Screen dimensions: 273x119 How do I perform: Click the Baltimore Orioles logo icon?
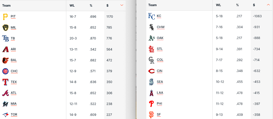point(5,60)
